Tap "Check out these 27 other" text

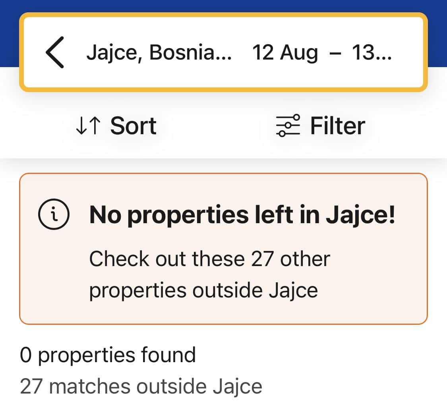coord(209,259)
